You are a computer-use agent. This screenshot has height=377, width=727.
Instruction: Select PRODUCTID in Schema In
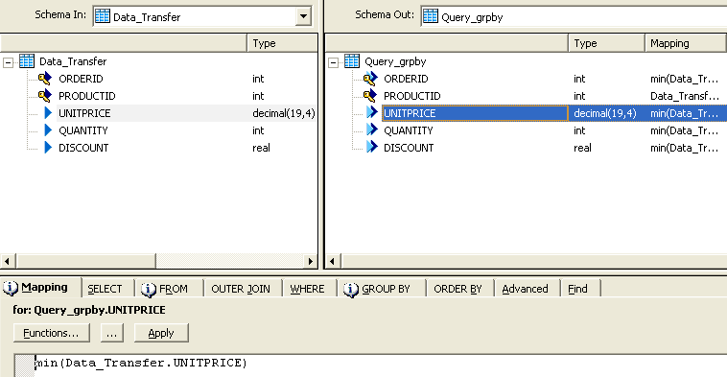click(x=86, y=96)
